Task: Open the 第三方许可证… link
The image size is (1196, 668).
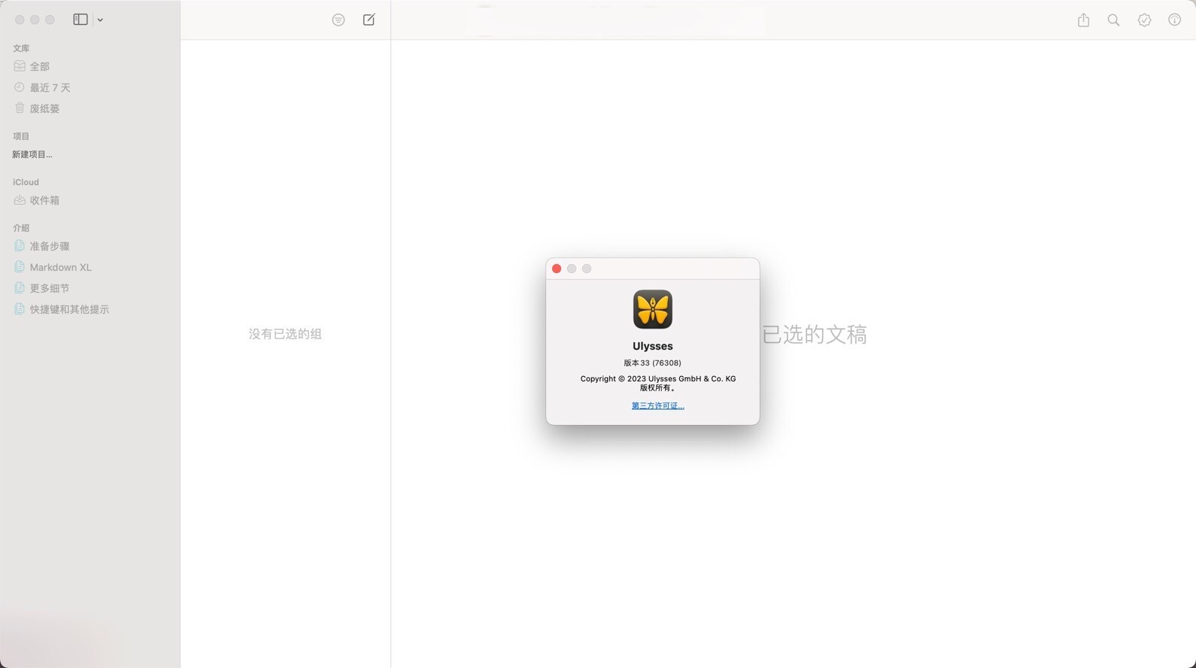Action: [x=658, y=405]
